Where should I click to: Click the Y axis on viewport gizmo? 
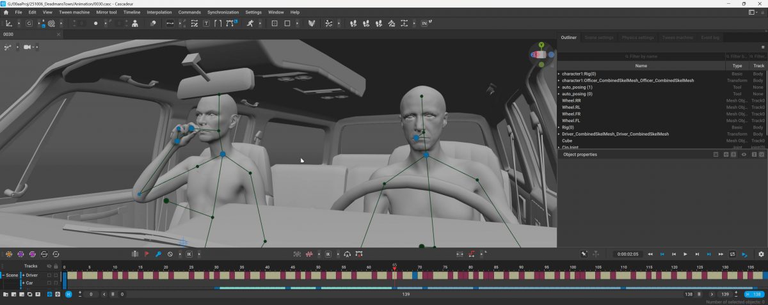(x=541, y=45)
